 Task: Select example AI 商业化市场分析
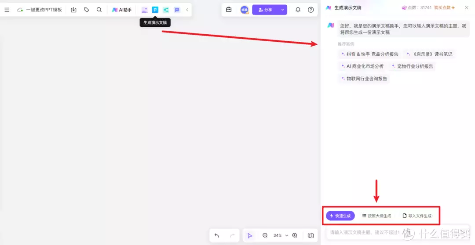click(x=362, y=66)
